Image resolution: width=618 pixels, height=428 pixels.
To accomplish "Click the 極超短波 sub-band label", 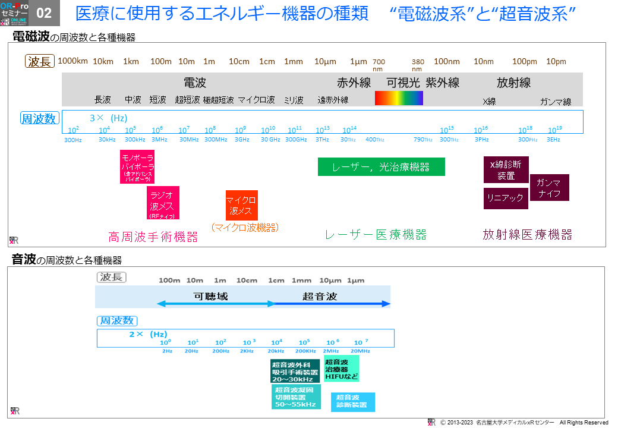I will (218, 100).
